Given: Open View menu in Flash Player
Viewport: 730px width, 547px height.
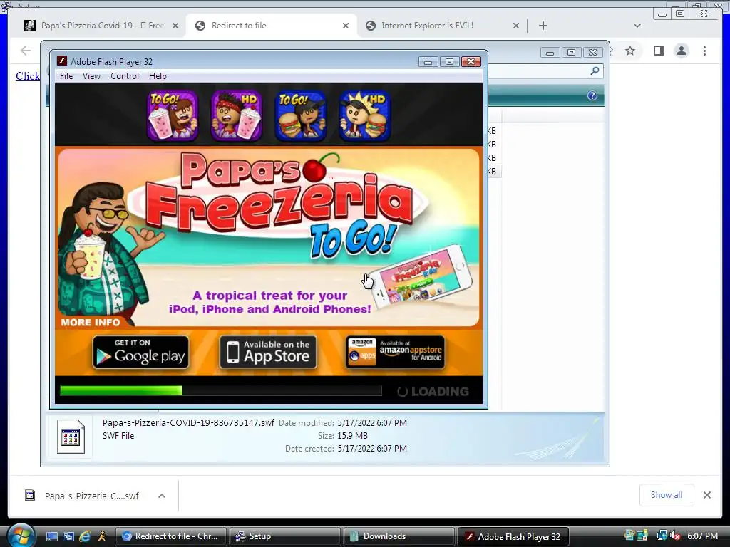Looking at the screenshot, I should 91,75.
